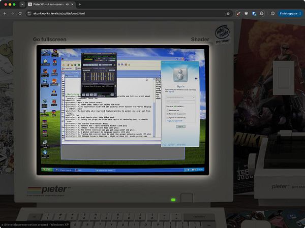Go back in the browser

(x=5, y=13)
